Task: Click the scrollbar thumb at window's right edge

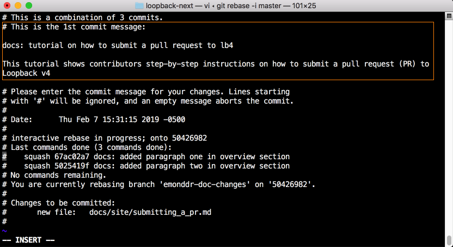Action: tap(449, 240)
